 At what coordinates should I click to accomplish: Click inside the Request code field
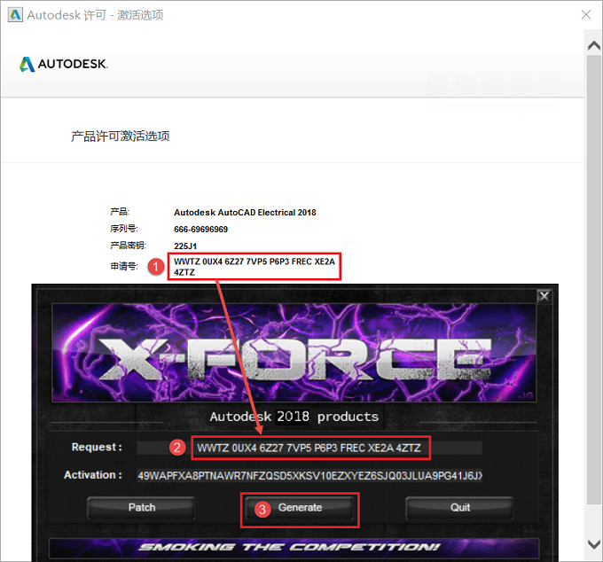309,448
